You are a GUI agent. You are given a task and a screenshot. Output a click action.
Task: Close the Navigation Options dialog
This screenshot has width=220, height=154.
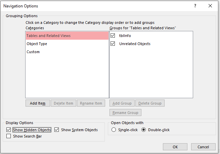(x=210, y=6)
